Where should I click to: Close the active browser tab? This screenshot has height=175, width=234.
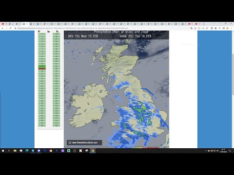coord(27,24)
